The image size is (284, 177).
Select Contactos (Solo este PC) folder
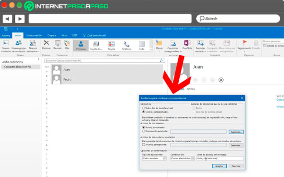pos(21,67)
